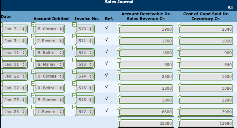Click the green check icon above B. Santos

coord(33,95)
